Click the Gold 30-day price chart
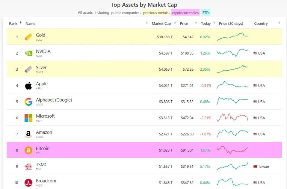Viewport: 287px width, 189px height. [232, 37]
